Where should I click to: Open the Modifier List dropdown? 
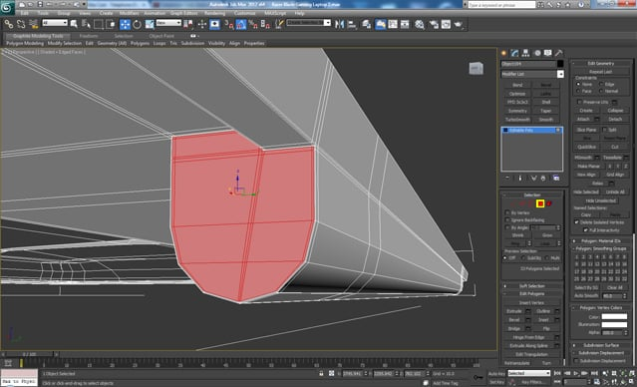[x=532, y=74]
